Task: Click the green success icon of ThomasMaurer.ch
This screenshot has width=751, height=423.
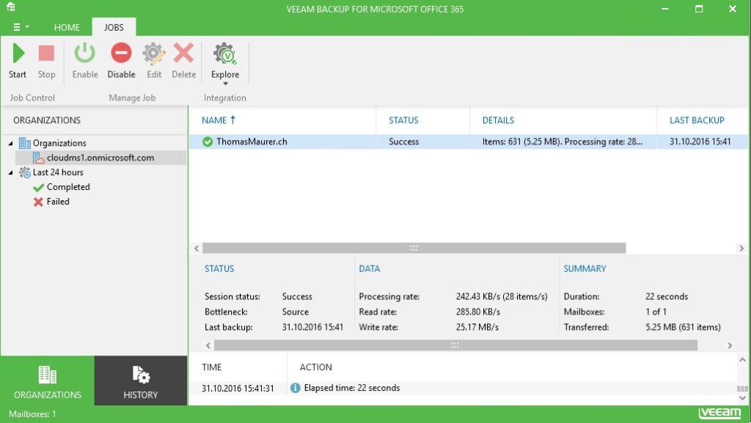Action: click(208, 141)
